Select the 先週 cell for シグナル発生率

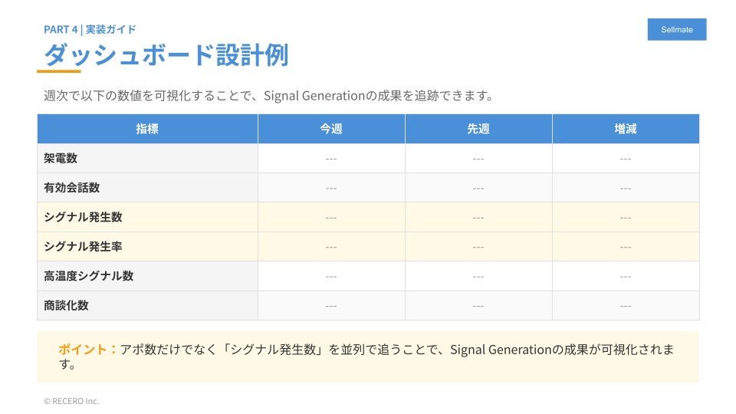coord(478,247)
